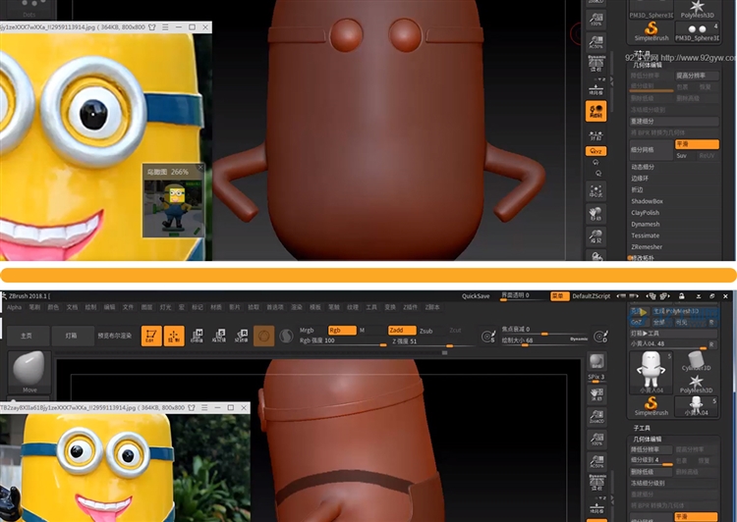
Task: Click 提高分辨率 in upper screenshot
Action: 697,76
